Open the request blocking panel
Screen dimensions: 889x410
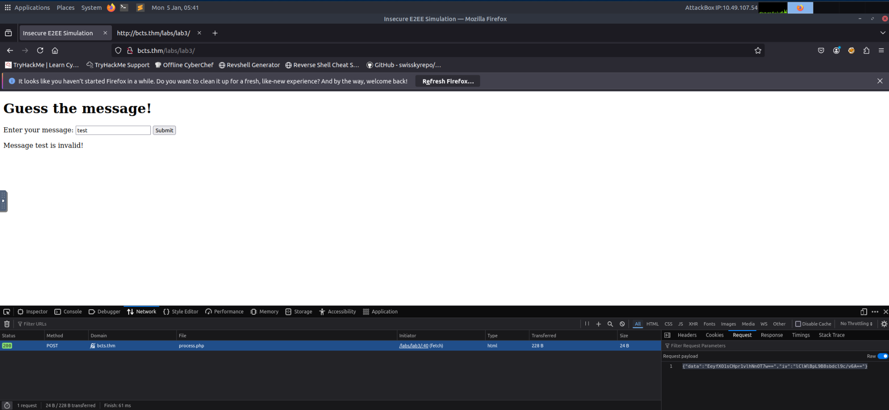(622, 324)
